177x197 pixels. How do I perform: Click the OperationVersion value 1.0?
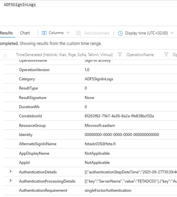(x=87, y=70)
